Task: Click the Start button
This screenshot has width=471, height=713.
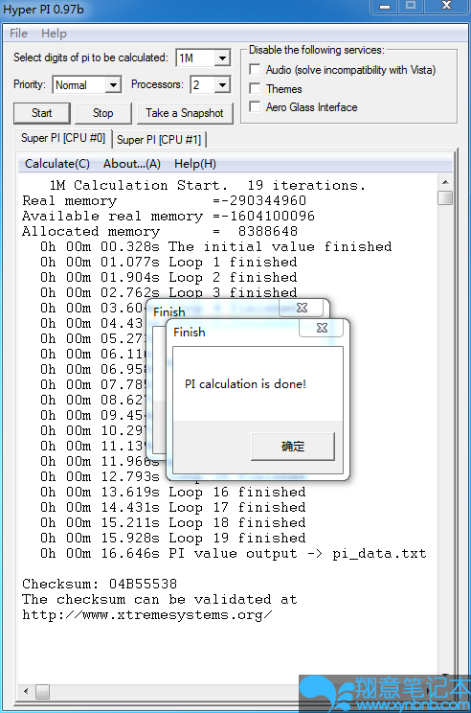Action: [x=42, y=113]
